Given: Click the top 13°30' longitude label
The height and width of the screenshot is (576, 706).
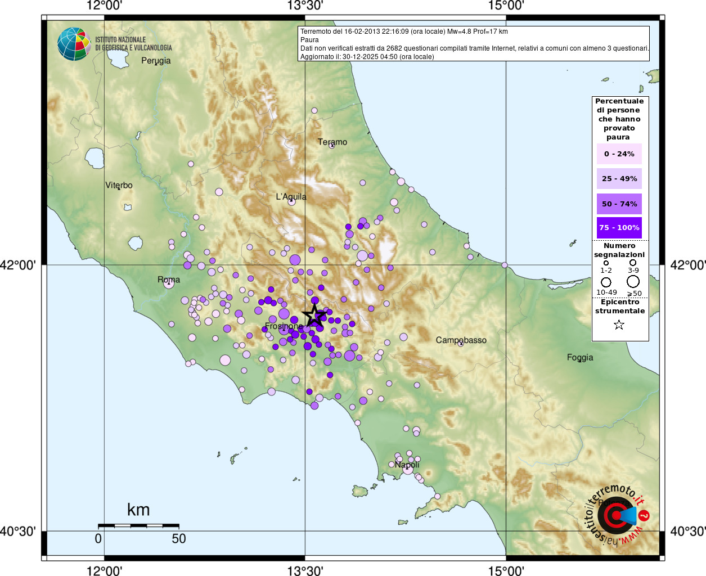Looking at the screenshot, I should point(305,6).
